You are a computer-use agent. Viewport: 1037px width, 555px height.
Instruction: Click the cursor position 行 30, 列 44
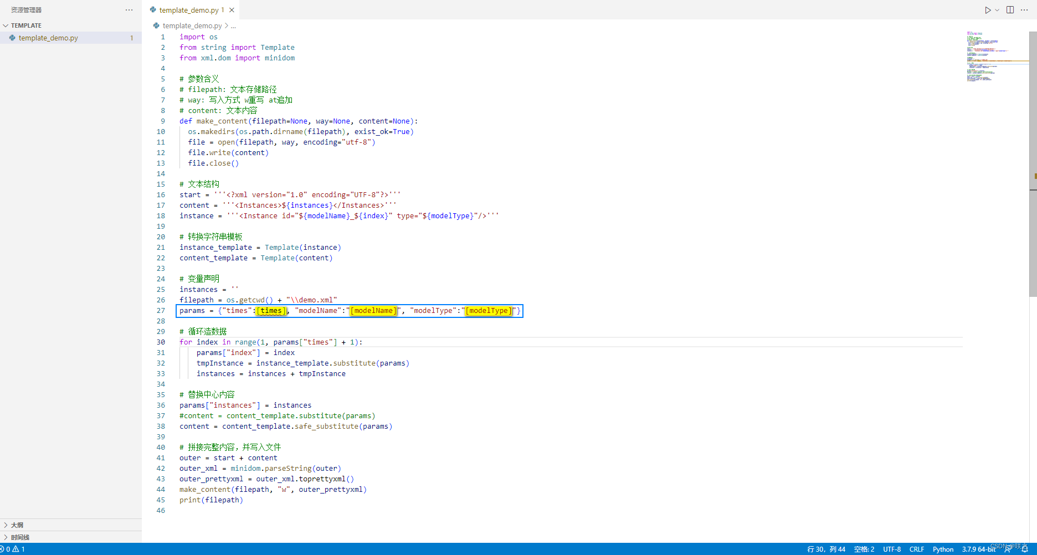pyautogui.click(x=826, y=549)
